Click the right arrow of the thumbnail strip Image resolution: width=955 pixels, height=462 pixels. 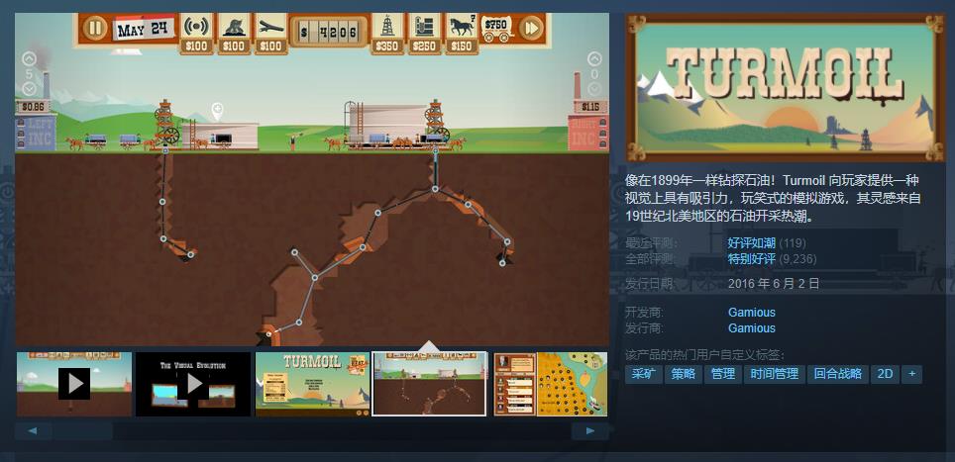tap(590, 431)
